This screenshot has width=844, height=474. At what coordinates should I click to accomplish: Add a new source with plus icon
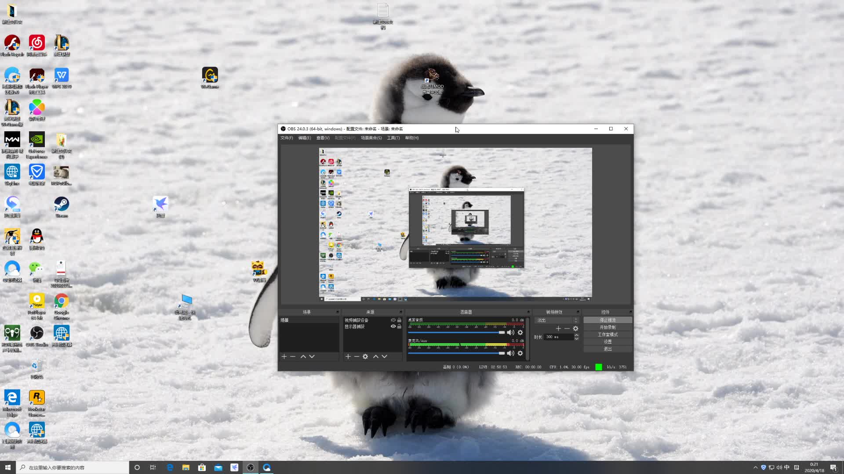[348, 356]
